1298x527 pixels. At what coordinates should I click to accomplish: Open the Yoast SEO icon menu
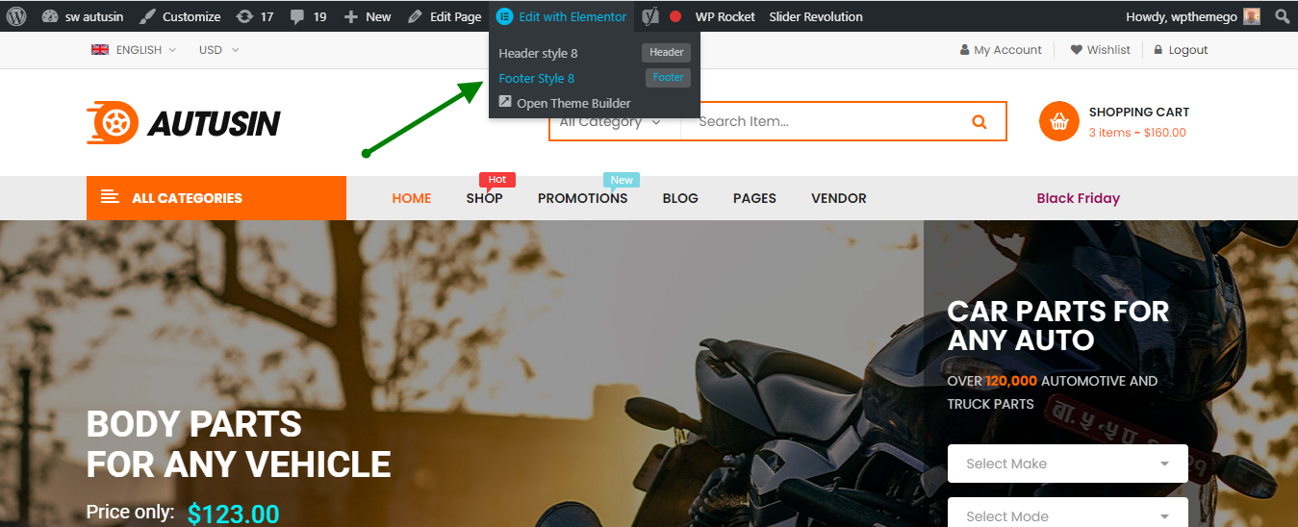coord(650,16)
